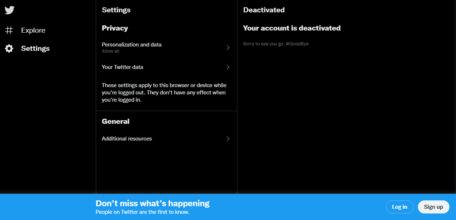
Task: Select the Explore hashtag icon
Action: (9, 30)
